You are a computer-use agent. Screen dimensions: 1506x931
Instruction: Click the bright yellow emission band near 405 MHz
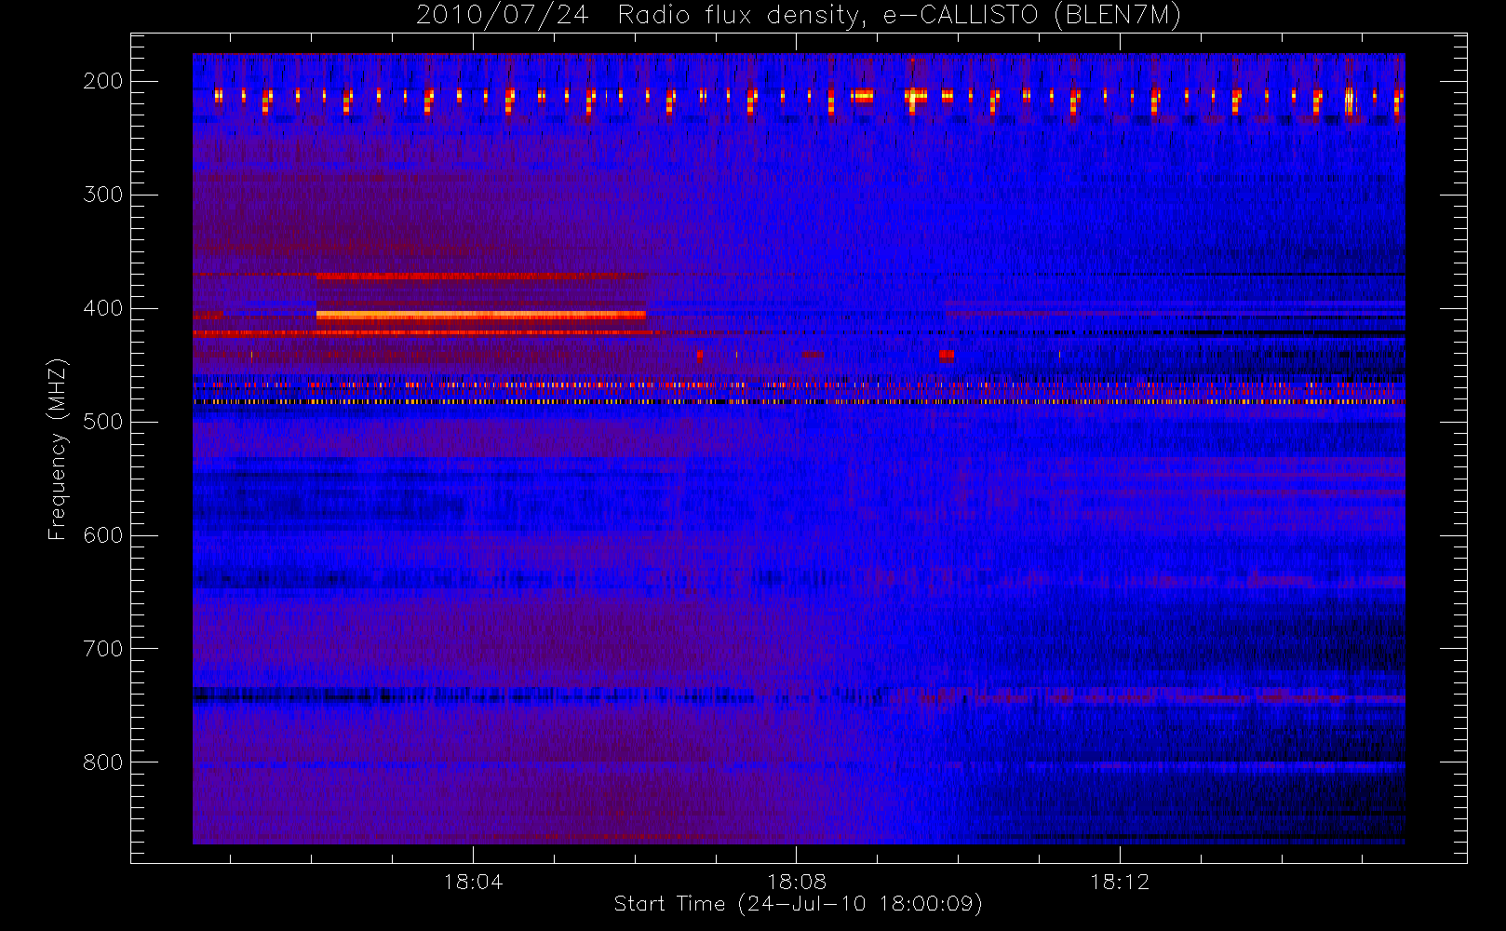[x=480, y=316]
